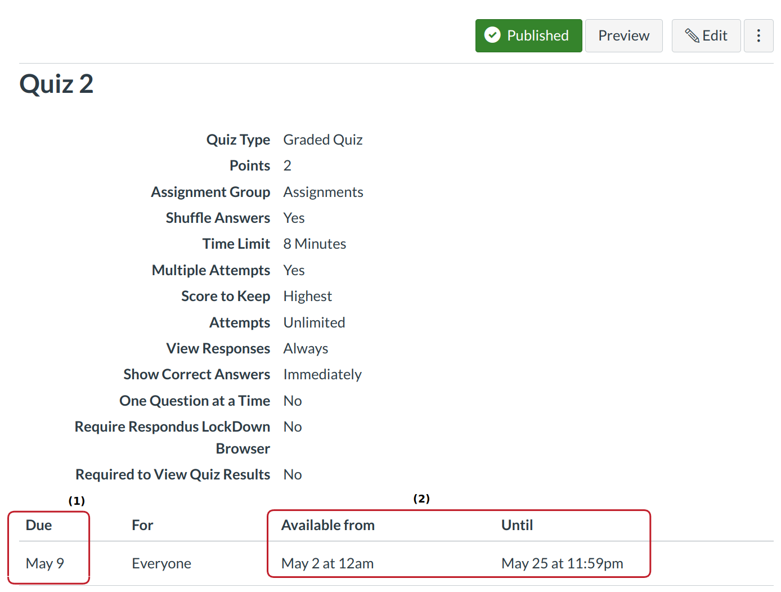The height and width of the screenshot is (592, 781).
Task: Click the Highest score to keep value
Action: click(x=307, y=296)
